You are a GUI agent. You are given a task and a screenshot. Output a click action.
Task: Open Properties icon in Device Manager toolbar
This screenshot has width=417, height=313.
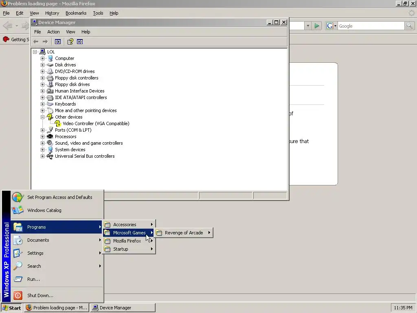tap(70, 42)
